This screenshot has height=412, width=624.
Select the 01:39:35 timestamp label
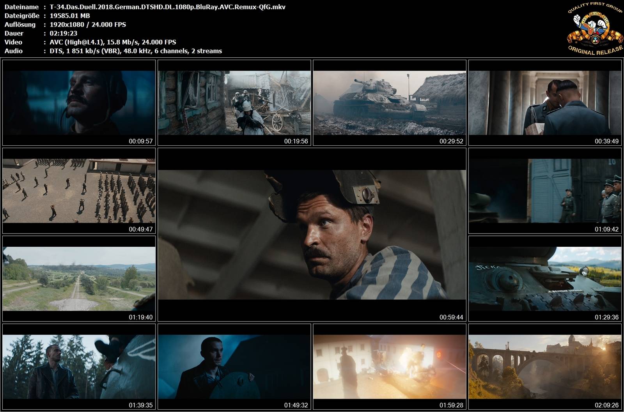point(141,405)
